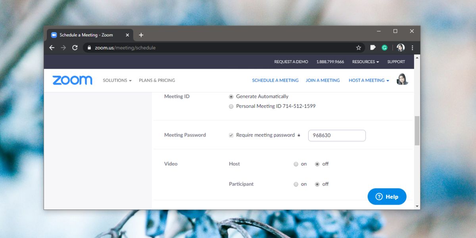The width and height of the screenshot is (476, 238).
Task: Open the Support link
Action: click(x=396, y=62)
